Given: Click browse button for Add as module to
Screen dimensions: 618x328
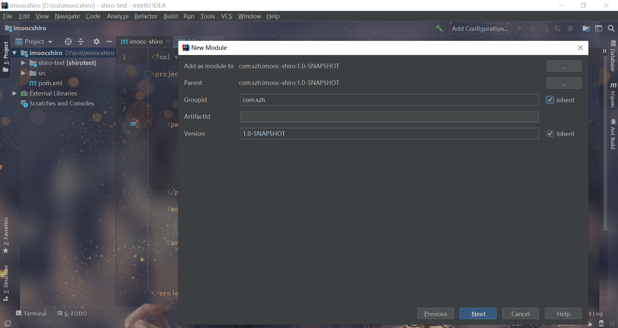Looking at the screenshot, I should (564, 66).
